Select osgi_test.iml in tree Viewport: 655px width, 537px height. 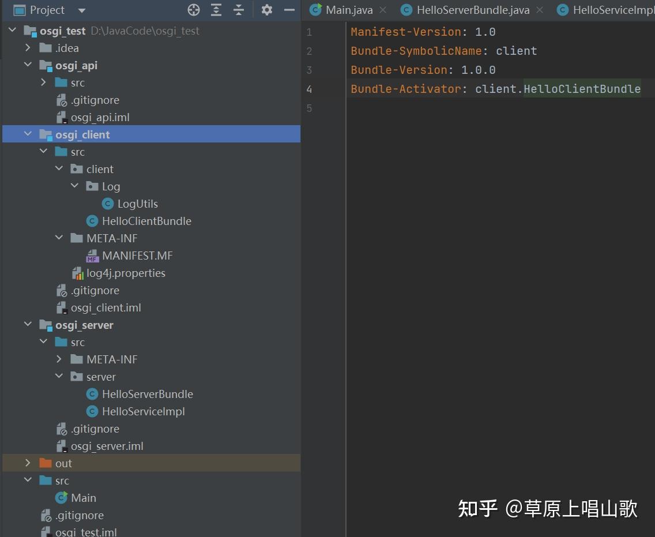(x=86, y=532)
